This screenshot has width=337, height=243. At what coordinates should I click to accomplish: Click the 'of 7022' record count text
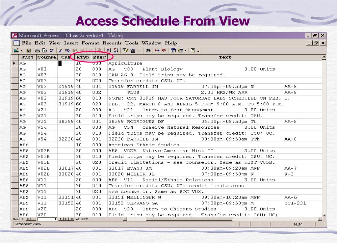tap(82, 219)
